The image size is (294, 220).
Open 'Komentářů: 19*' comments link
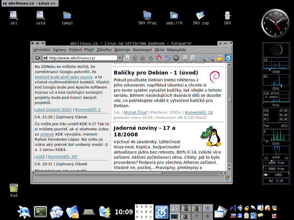click(x=63, y=157)
